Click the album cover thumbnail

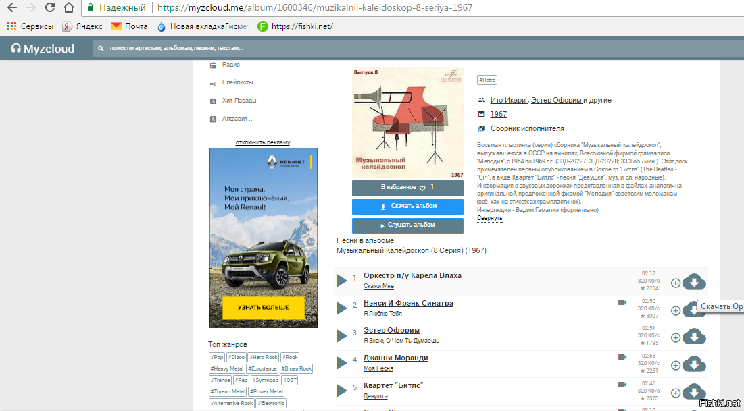tap(407, 123)
